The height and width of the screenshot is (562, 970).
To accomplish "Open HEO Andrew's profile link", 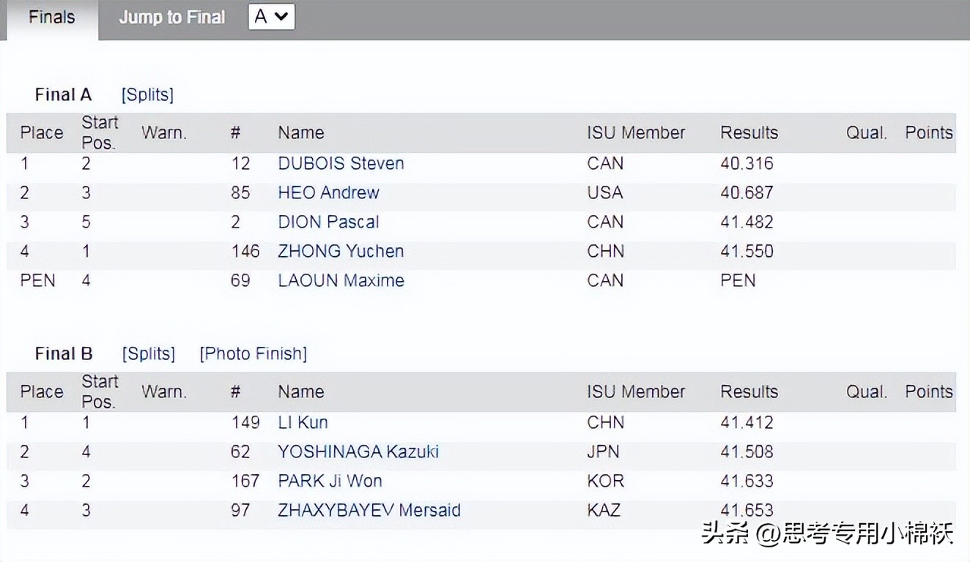I will (x=328, y=192).
